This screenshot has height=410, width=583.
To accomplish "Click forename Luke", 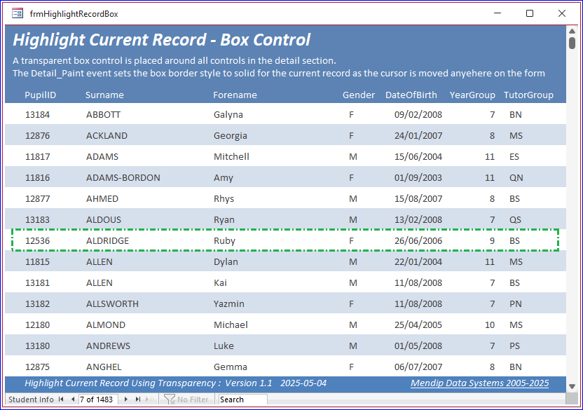I will [x=224, y=346].
